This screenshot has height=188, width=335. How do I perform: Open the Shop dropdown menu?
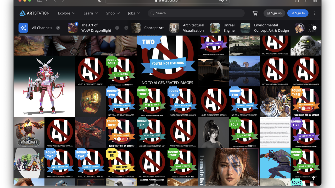[113, 13]
